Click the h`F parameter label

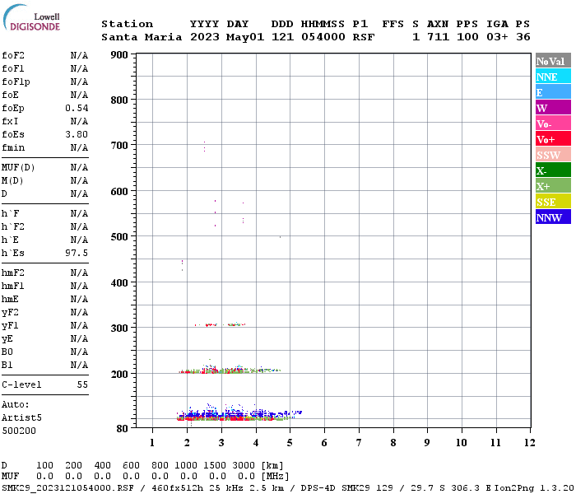(10, 213)
